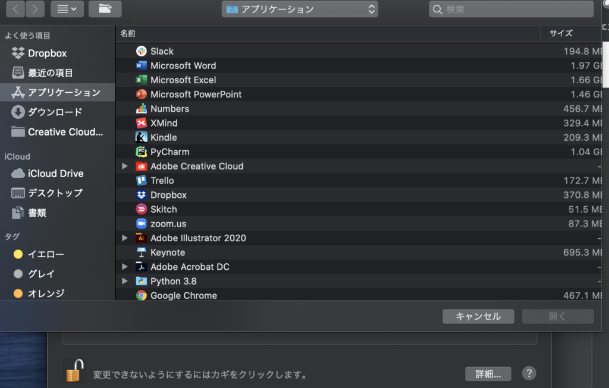Click the Microsoft Excel icon
Image resolution: width=609 pixels, height=388 pixels.
(141, 80)
